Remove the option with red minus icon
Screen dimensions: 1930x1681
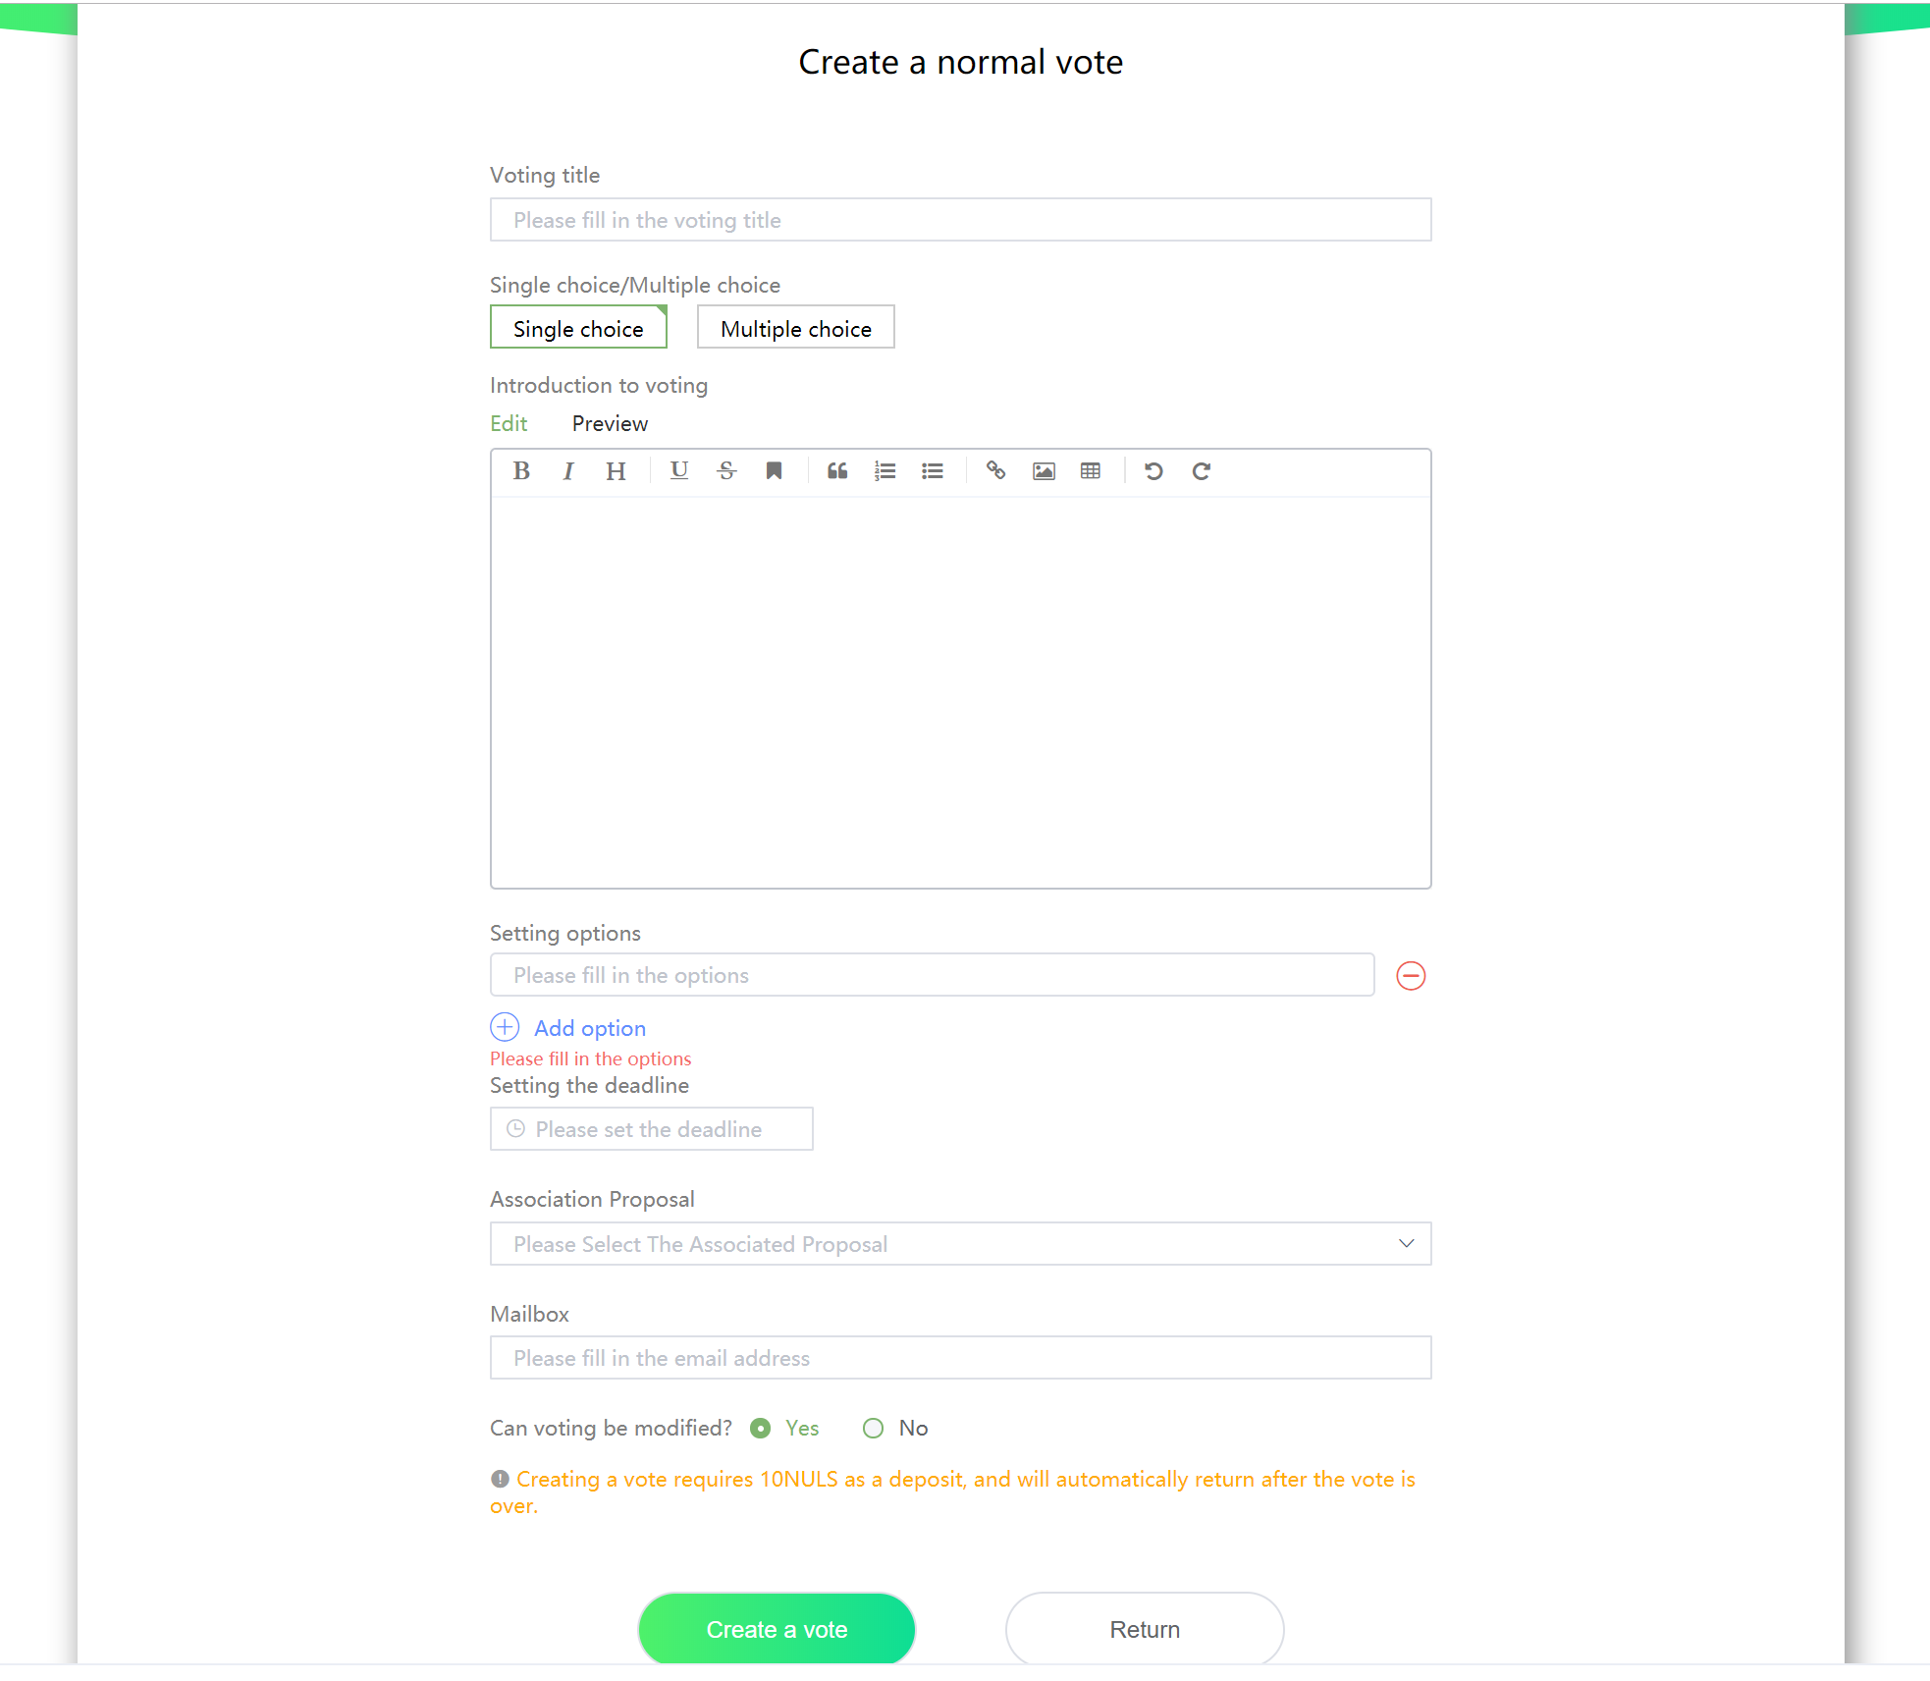click(x=1411, y=975)
